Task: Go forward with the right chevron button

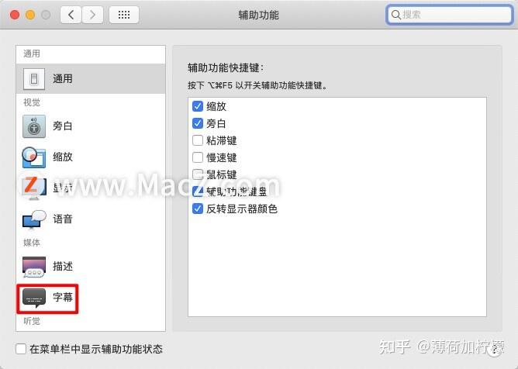Action: [x=92, y=15]
